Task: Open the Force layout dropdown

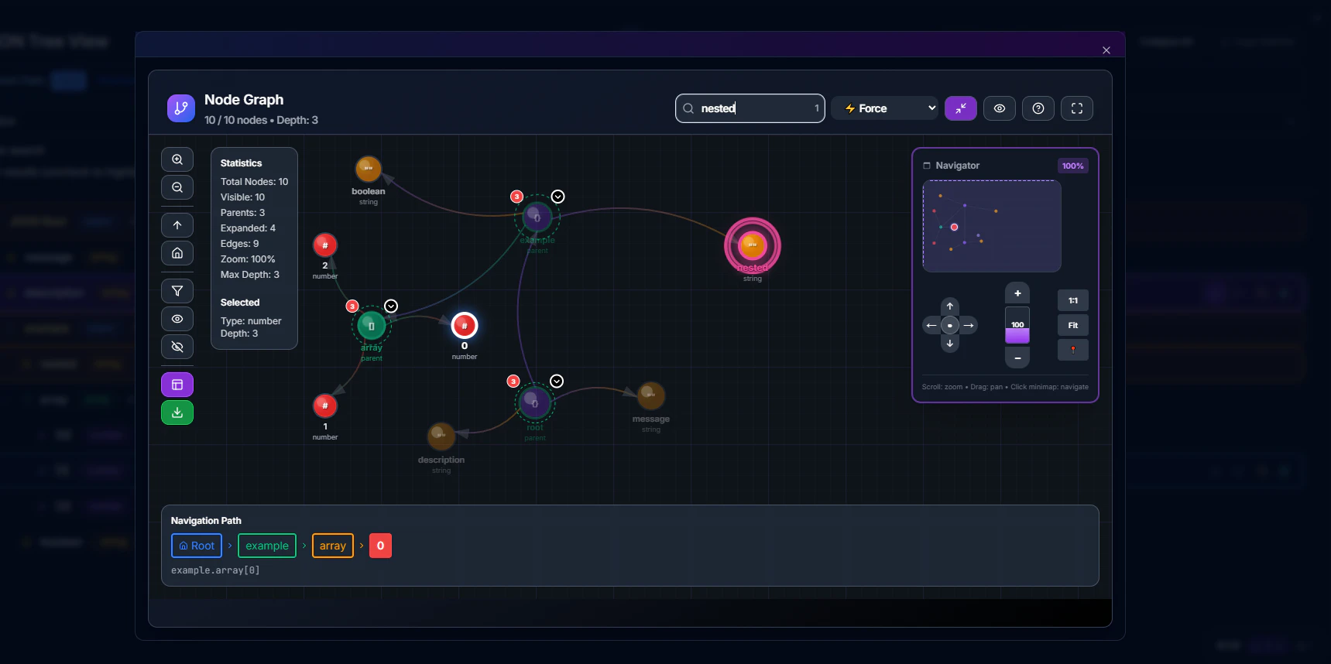Action: tap(886, 108)
